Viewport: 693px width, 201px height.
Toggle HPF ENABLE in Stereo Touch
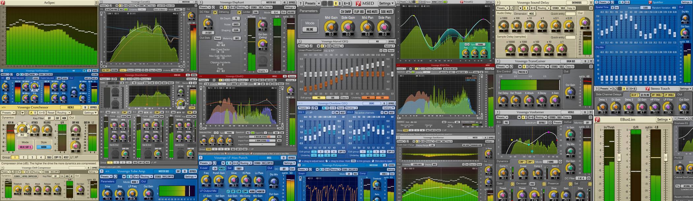tap(657, 95)
